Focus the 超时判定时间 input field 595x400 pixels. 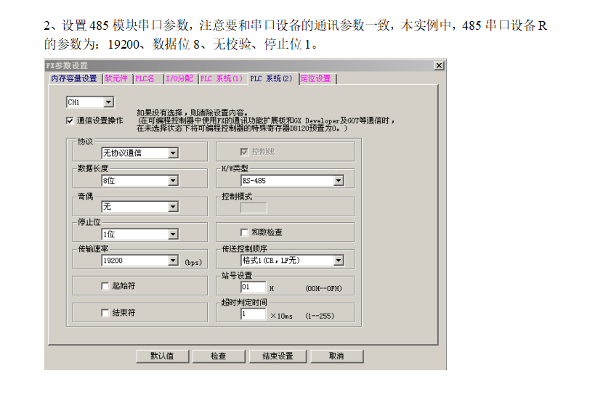point(253,314)
